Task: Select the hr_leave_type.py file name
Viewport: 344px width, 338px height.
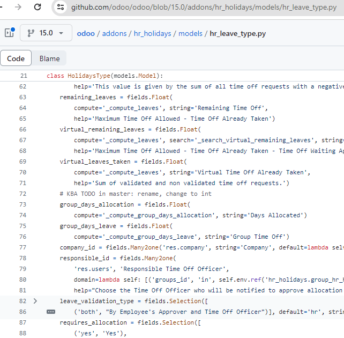Action: point(237,34)
